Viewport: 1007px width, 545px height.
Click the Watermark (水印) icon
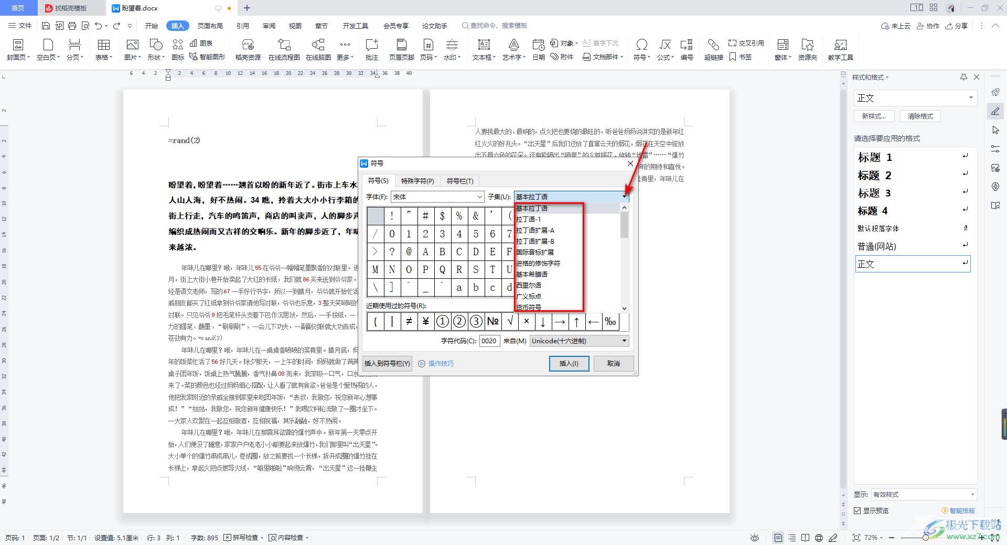(452, 50)
